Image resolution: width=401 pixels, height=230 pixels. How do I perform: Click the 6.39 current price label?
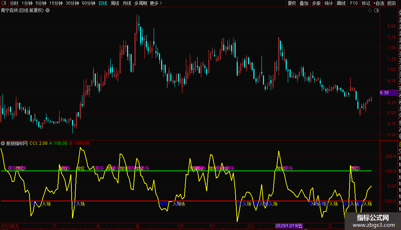tap(384, 93)
